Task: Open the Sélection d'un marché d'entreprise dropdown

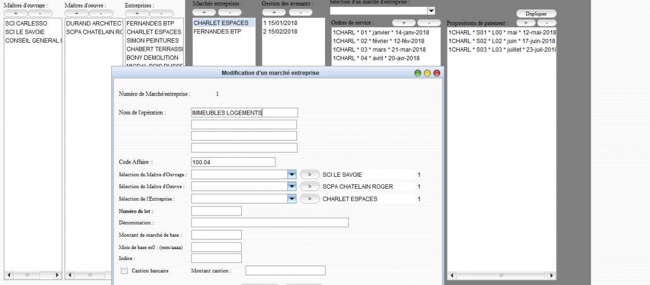Action: (x=431, y=11)
